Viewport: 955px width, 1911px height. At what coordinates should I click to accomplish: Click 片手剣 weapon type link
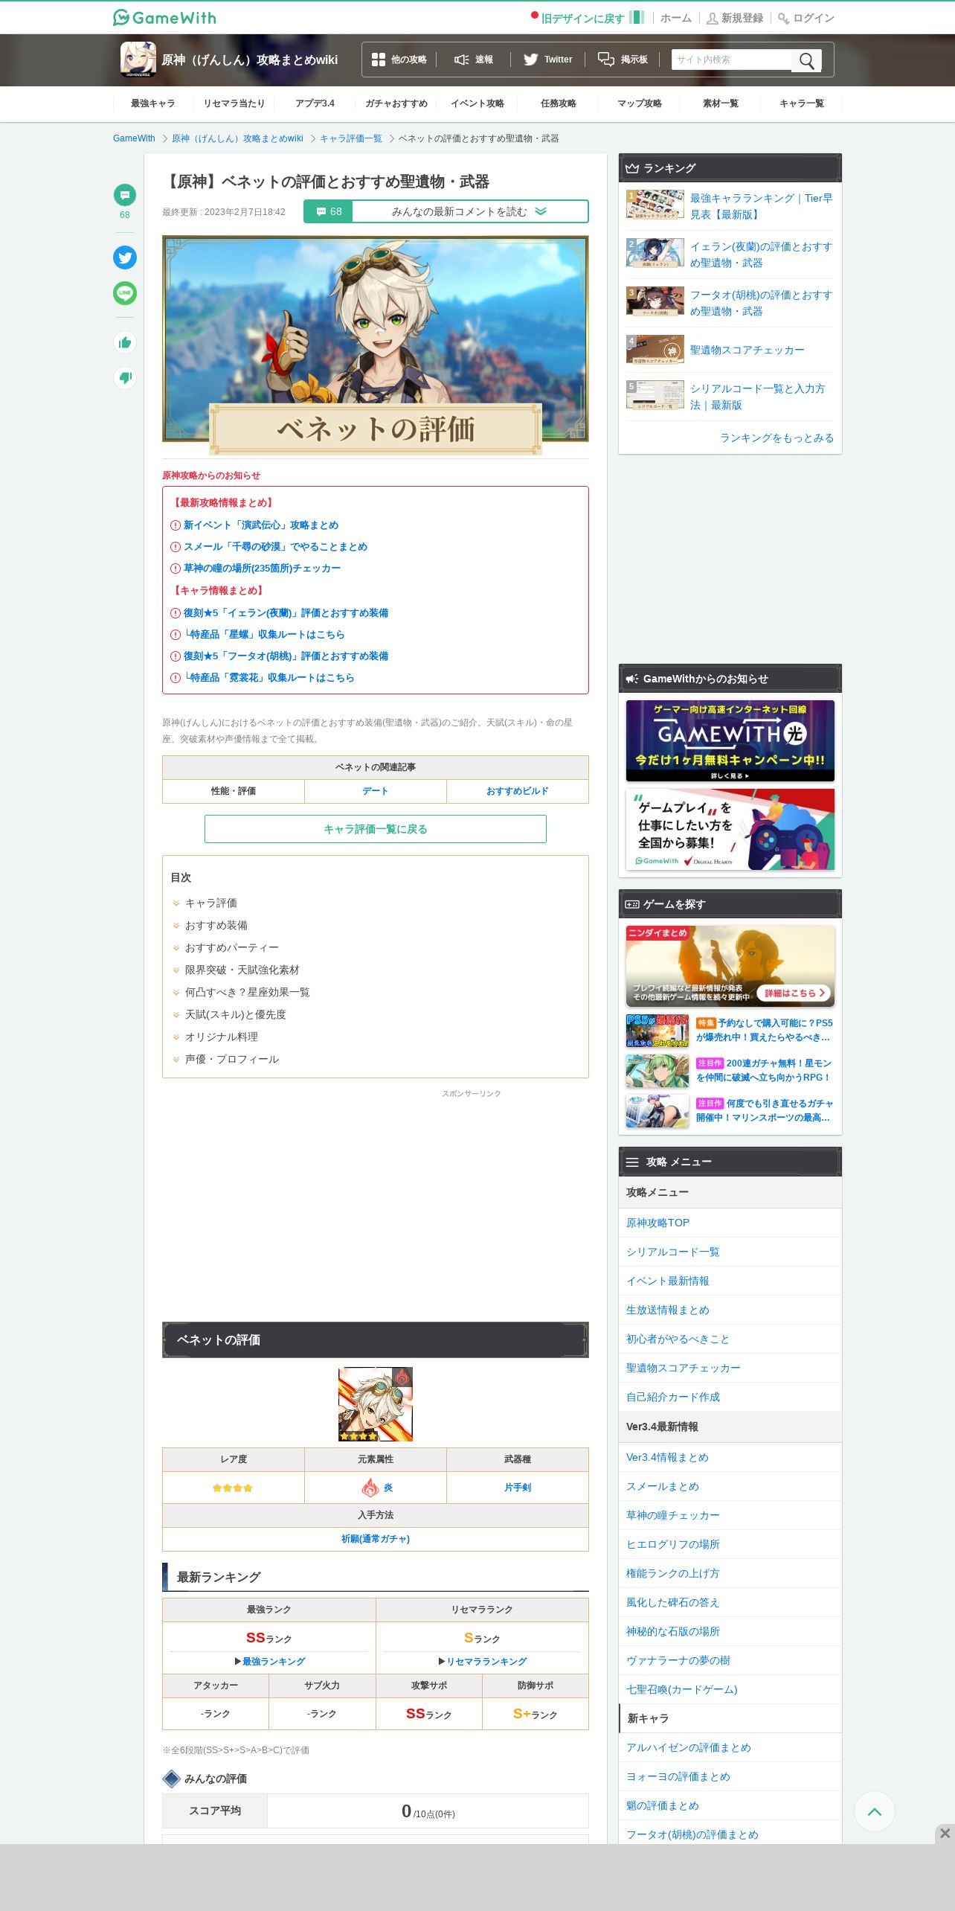click(518, 1487)
